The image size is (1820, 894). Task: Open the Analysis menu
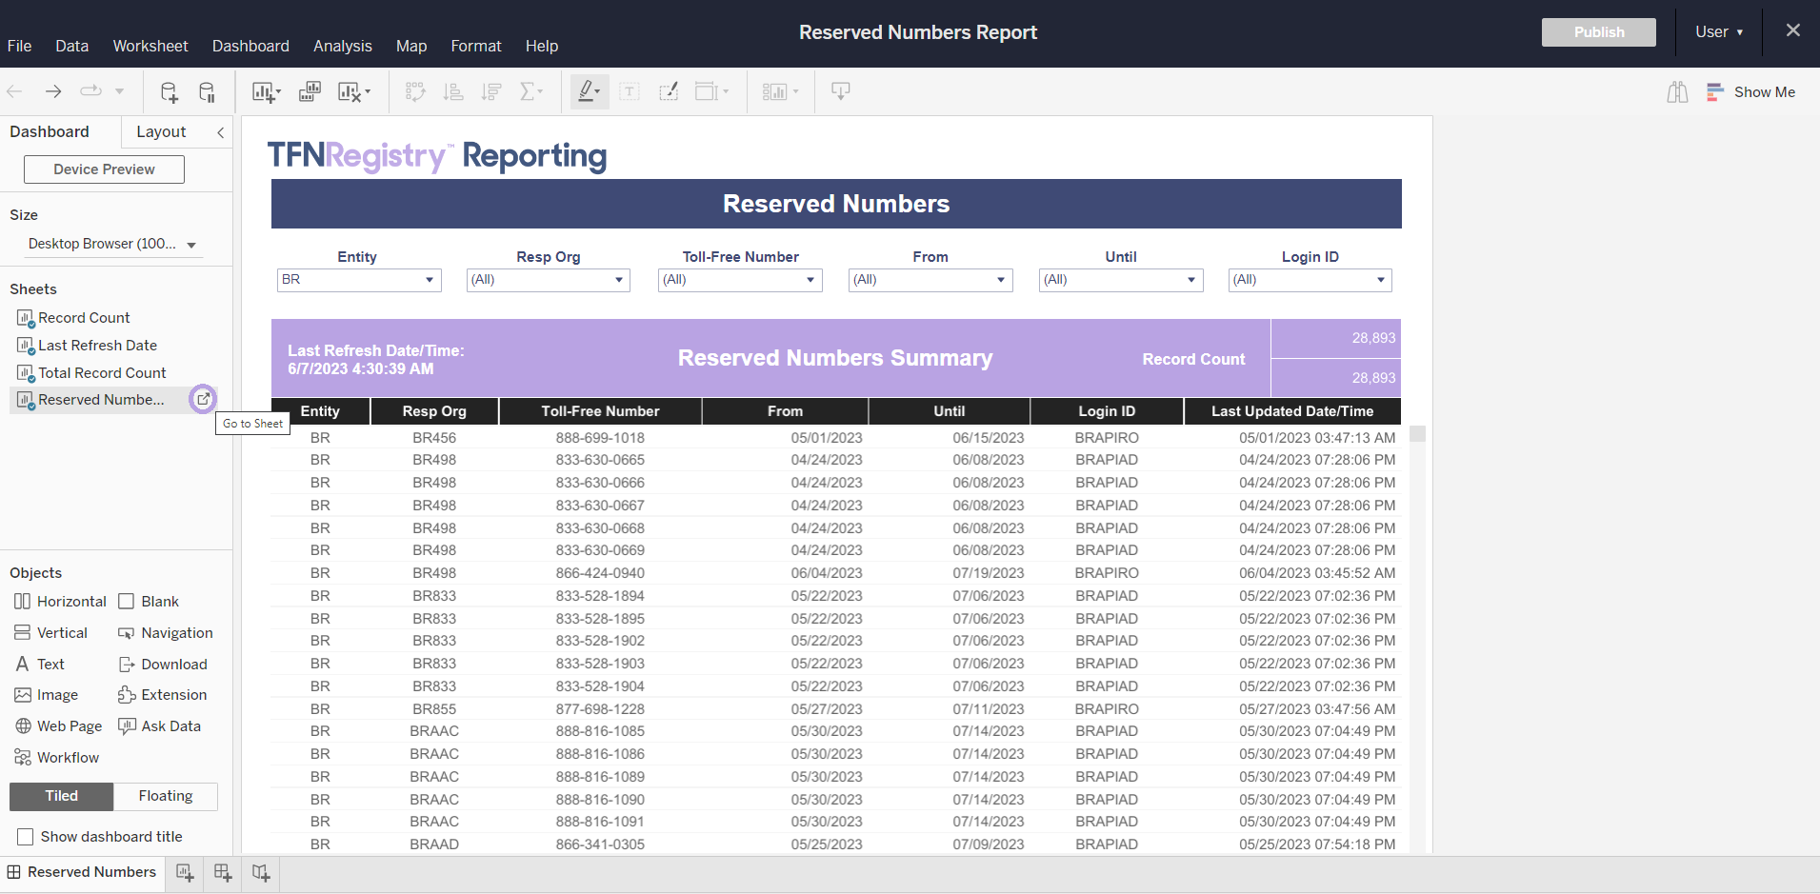coord(343,46)
